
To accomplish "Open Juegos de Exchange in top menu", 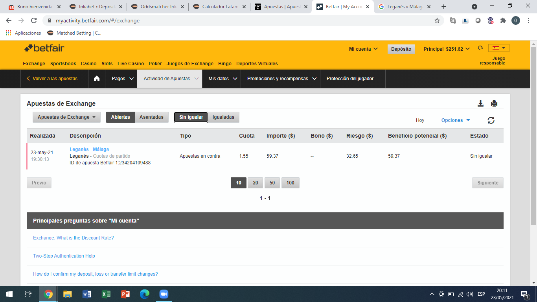I will (x=190, y=64).
